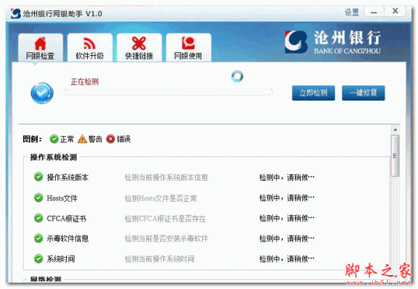Click the 正在检测 status text
This screenshot has width=418, height=289.
(85, 82)
